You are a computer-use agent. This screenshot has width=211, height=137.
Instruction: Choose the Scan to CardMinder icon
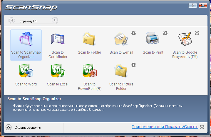58,39
